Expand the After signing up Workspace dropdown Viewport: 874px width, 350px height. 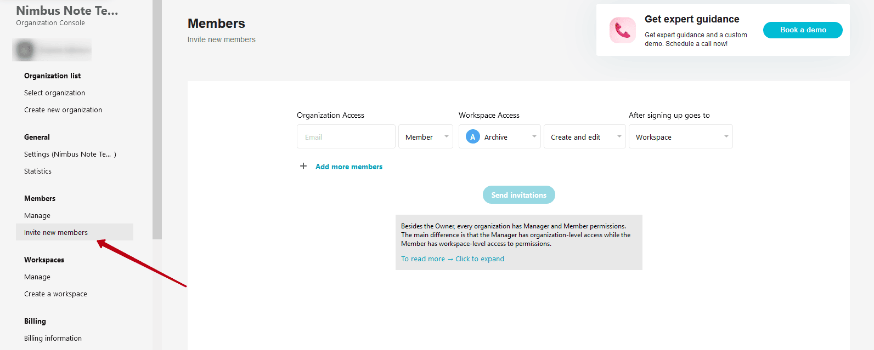680,137
